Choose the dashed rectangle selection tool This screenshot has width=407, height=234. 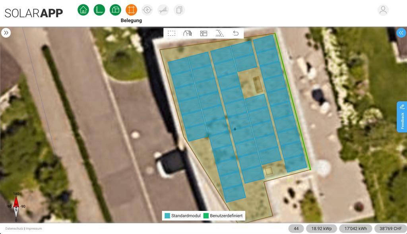tap(172, 33)
